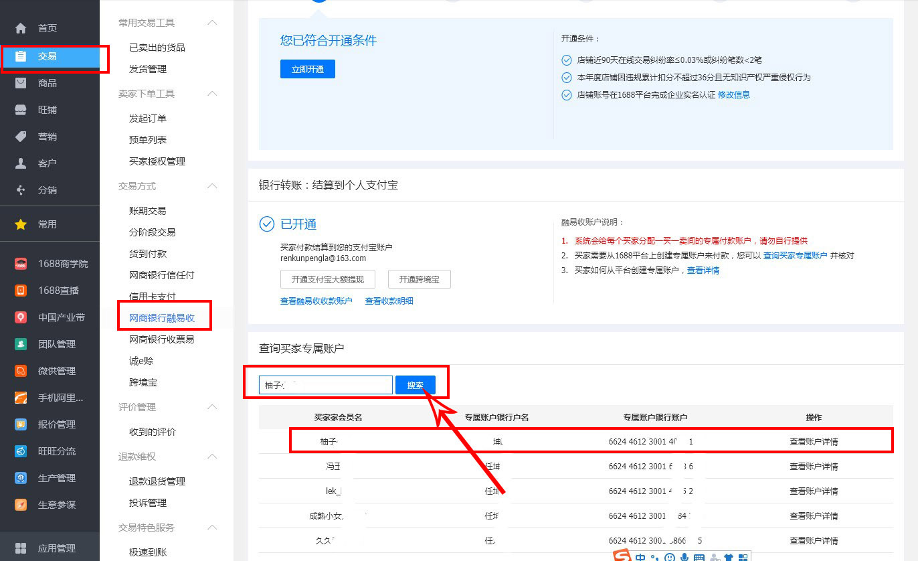Open the 中国产业带 location icon

pyautogui.click(x=21, y=317)
